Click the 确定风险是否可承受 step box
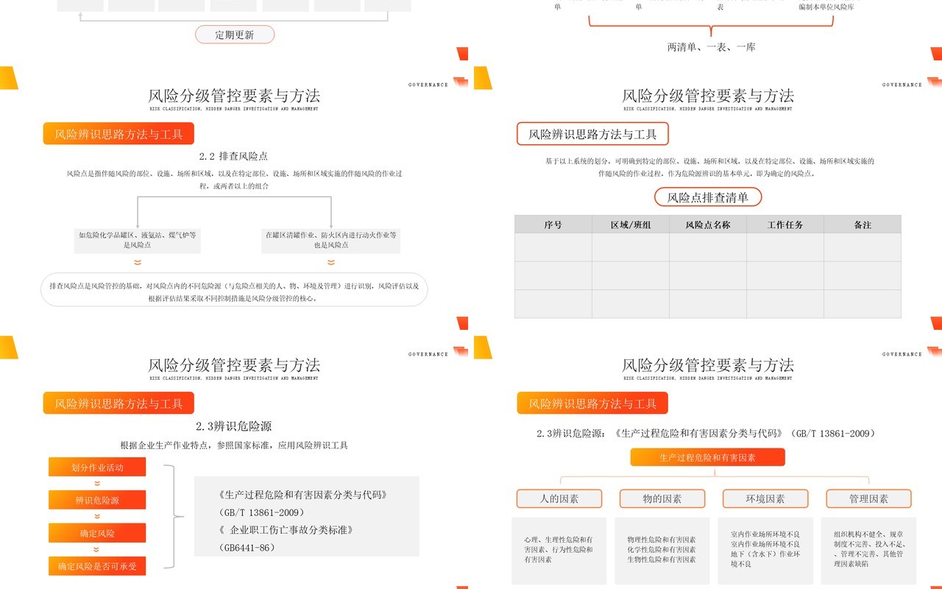 click(x=97, y=566)
